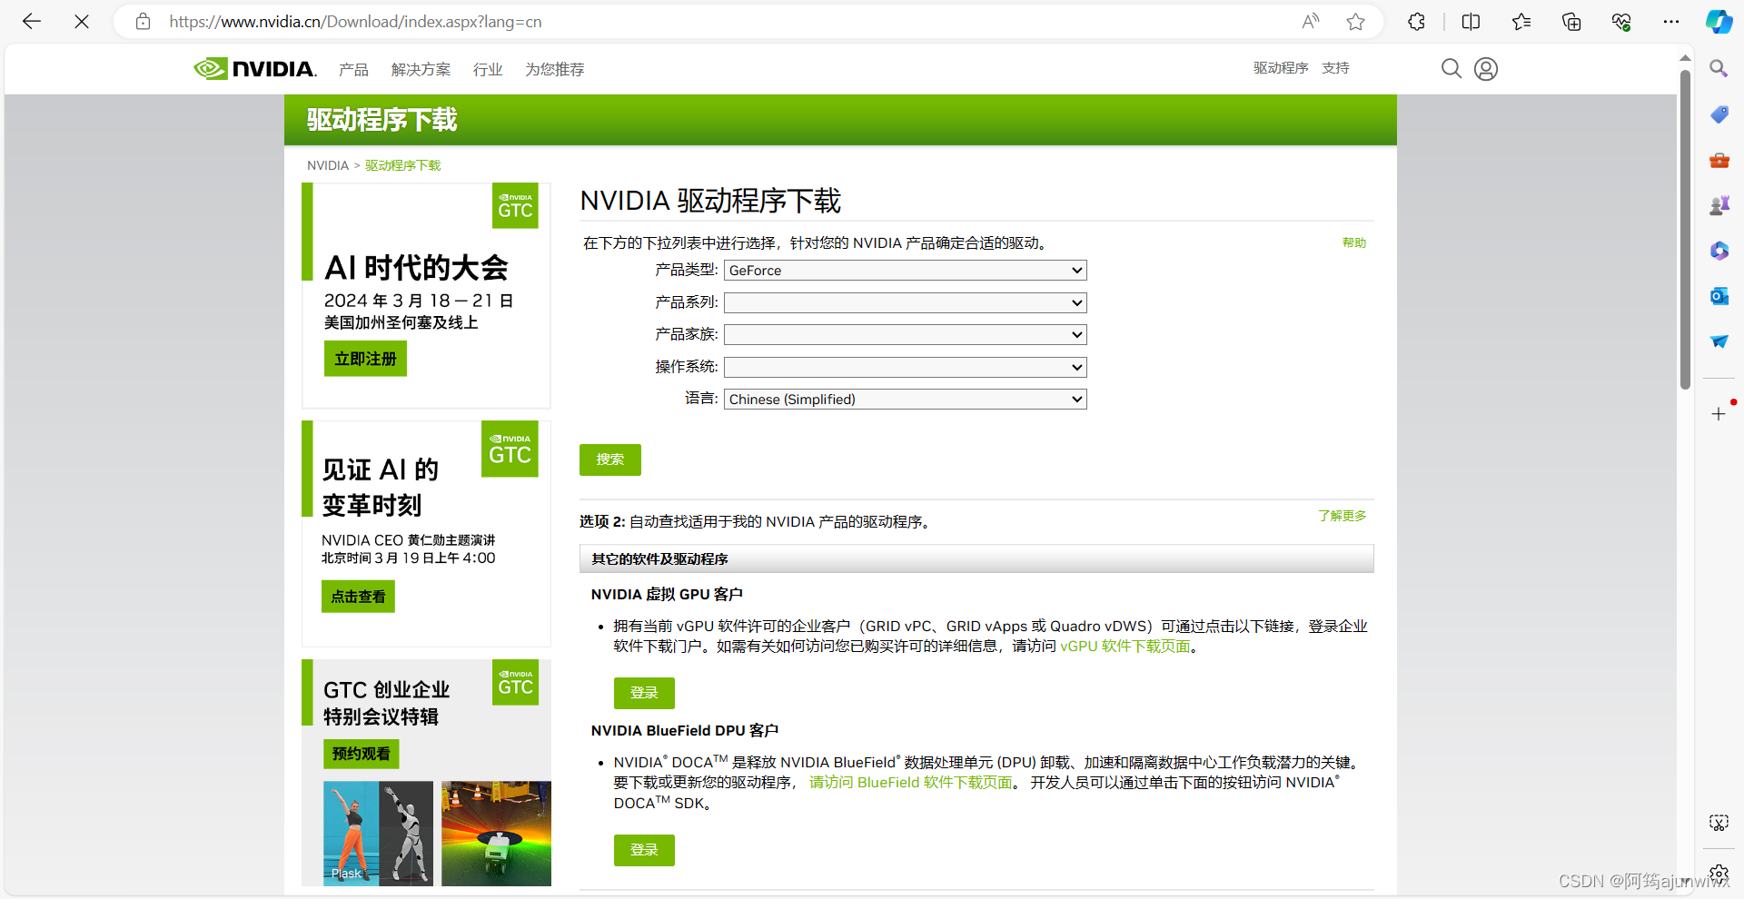Open the 产品 nav menu
Viewport: 1744px width, 899px height.
pyautogui.click(x=353, y=70)
